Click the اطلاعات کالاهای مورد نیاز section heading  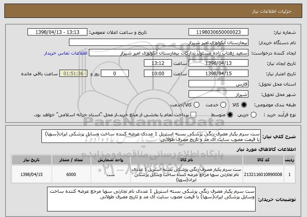pos(266,149)
